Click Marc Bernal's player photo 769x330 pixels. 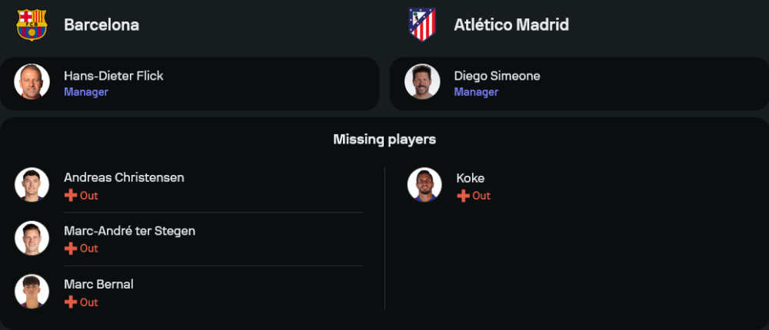32,292
